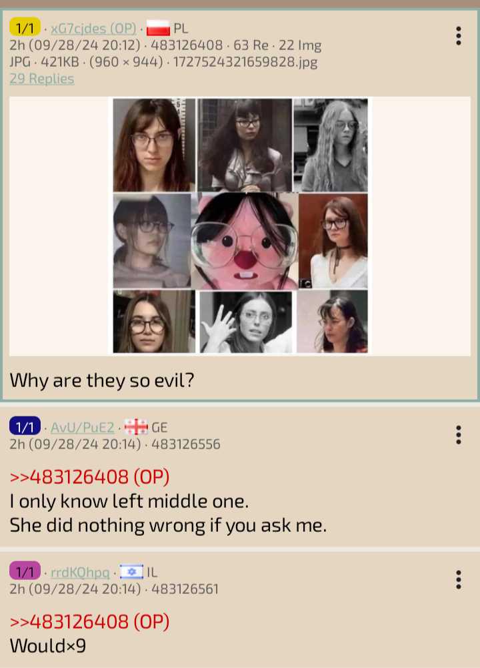The width and height of the screenshot is (480, 668).
Task: Click the Georgia flag icon
Action: click(x=136, y=427)
